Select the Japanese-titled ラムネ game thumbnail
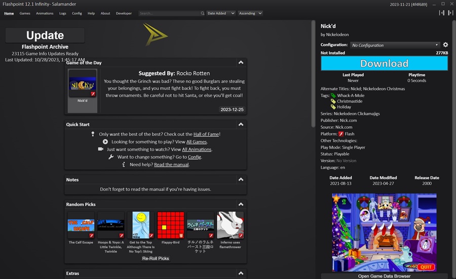456x279 pixels. pos(200,225)
